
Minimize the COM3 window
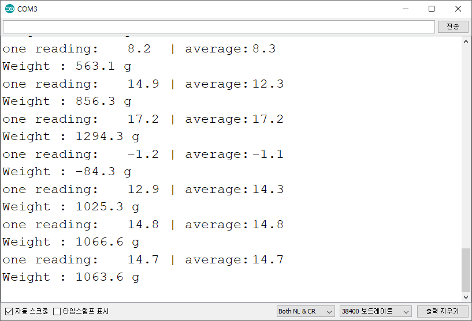click(406, 9)
